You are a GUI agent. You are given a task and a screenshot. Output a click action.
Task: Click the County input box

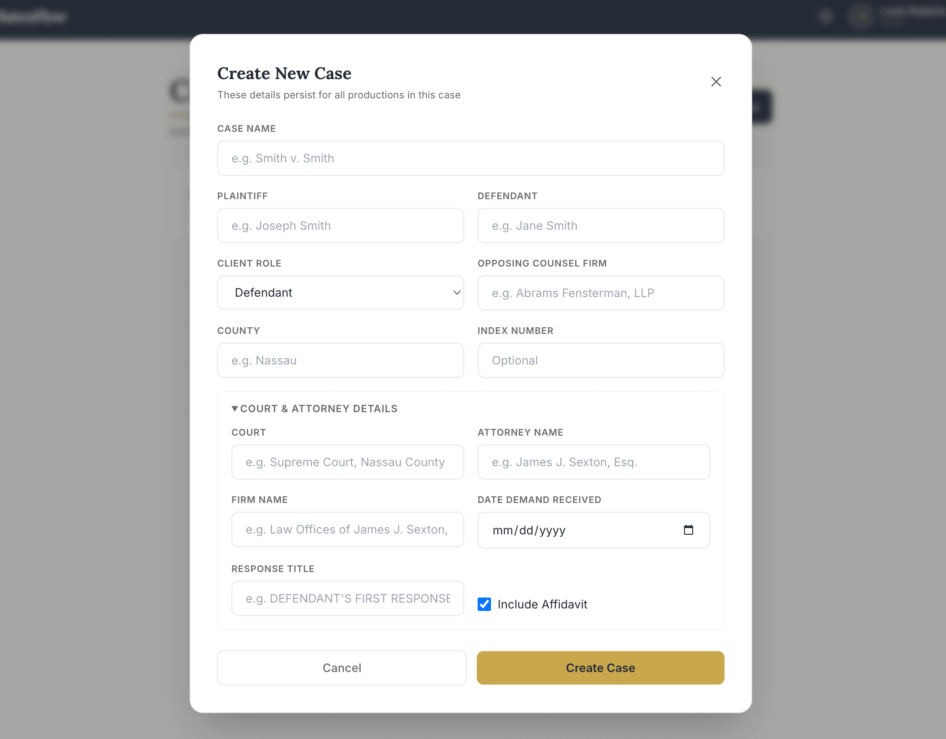[x=340, y=360]
